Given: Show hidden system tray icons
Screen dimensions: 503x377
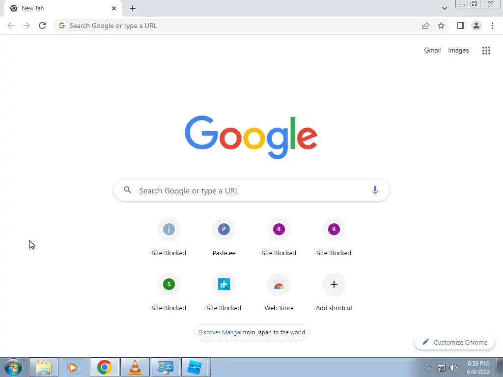Looking at the screenshot, I should coord(429,368).
